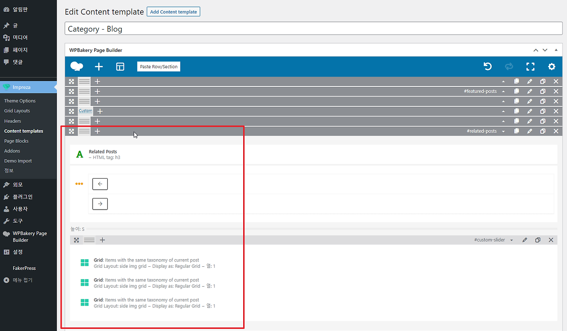Select the Related Posts heading element
The image size is (567, 331).
[x=314, y=154]
